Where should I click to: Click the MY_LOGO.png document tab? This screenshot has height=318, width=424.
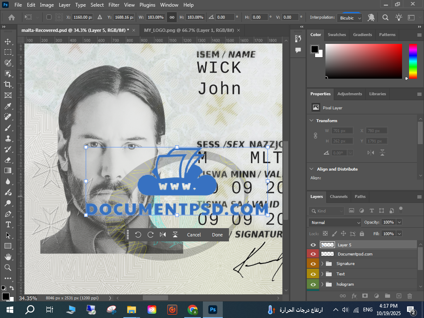point(189,31)
